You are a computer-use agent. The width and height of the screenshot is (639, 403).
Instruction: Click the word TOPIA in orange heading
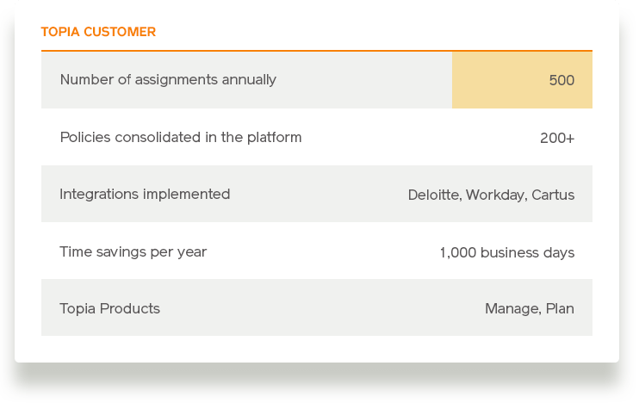(x=60, y=32)
